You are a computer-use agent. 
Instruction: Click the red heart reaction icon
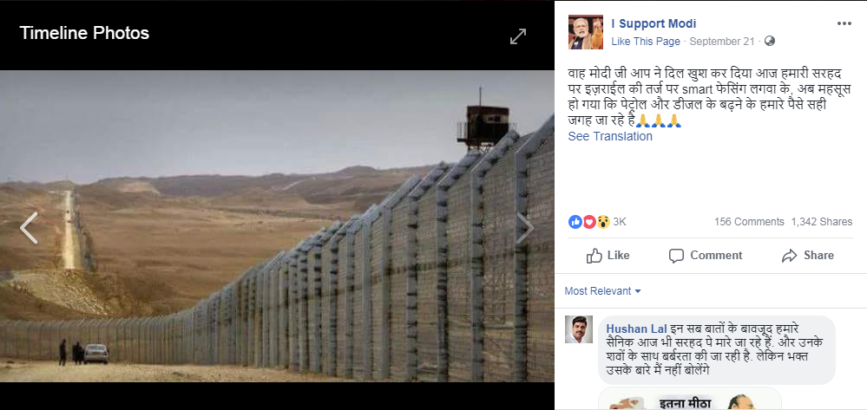click(x=589, y=222)
